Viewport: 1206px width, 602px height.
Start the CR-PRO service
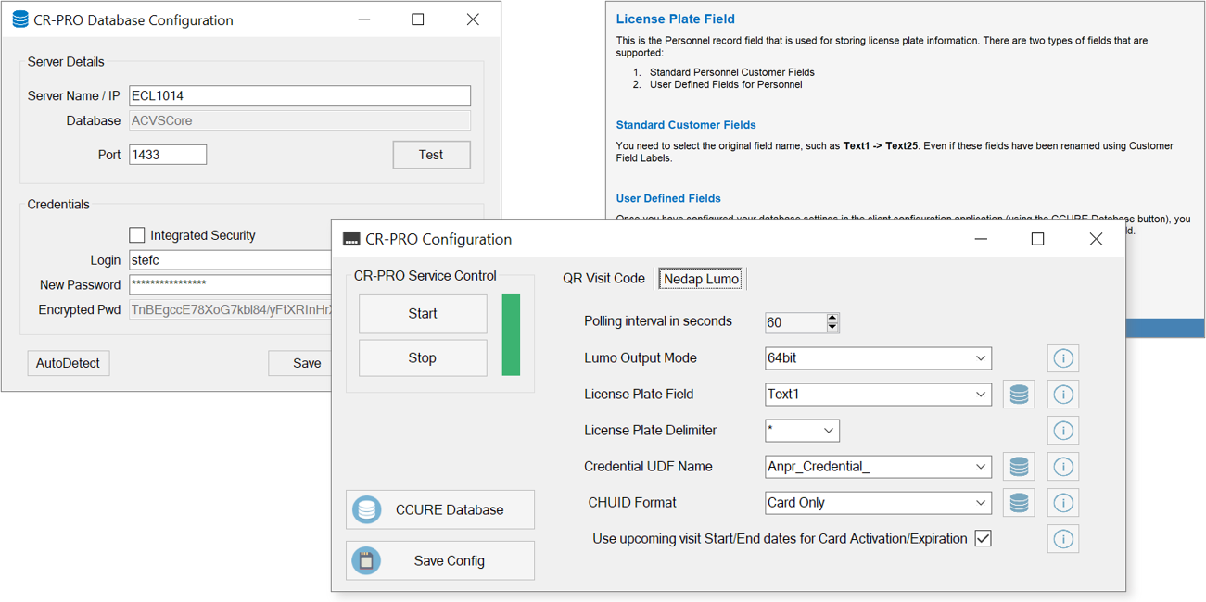coord(423,314)
